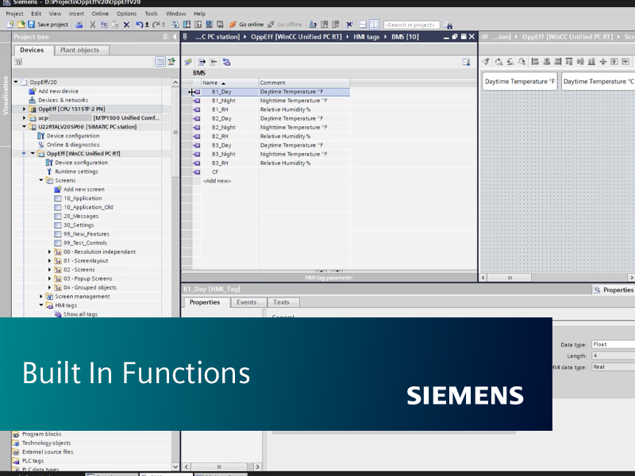Open project using folder toolbar icon
Viewport: 635px width, 476px height.
point(21,25)
